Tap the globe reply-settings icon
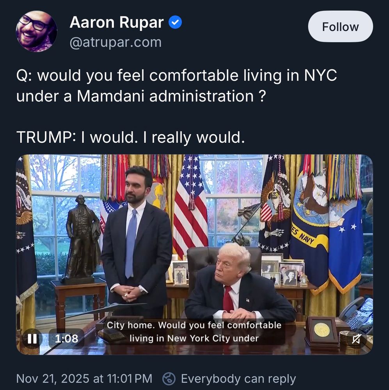 (169, 379)
